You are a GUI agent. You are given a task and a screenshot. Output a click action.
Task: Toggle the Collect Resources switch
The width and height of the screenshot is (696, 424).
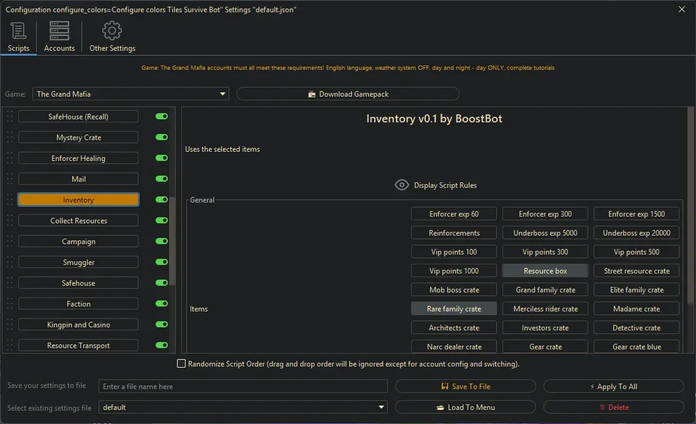(x=162, y=221)
